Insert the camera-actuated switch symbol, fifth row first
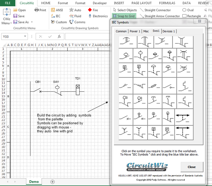 pos(126,101)
